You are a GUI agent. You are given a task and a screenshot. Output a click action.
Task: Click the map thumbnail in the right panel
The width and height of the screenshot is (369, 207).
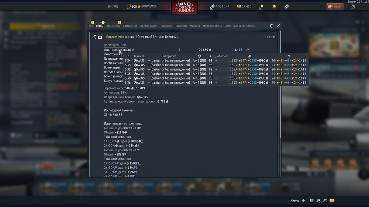[x=334, y=45]
